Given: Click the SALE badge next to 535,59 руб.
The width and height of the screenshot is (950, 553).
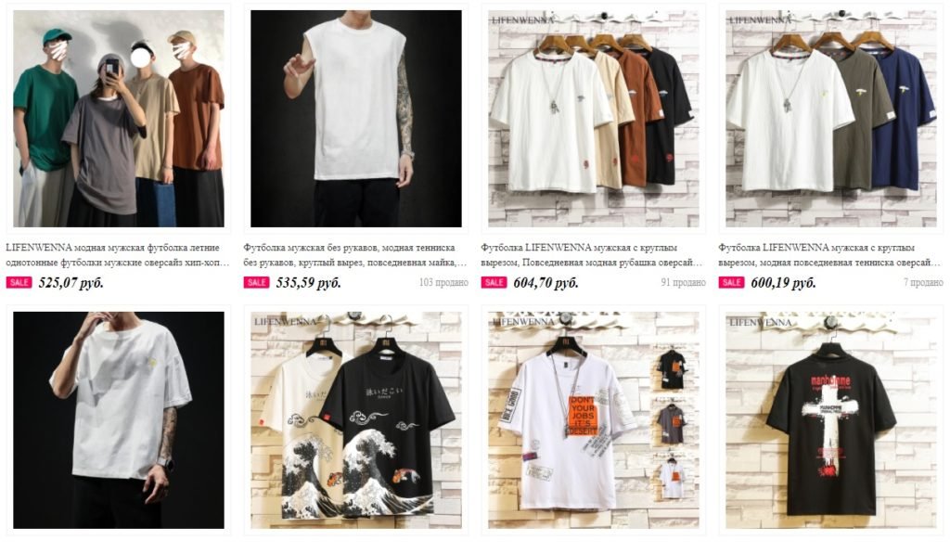Looking at the screenshot, I should 256,282.
